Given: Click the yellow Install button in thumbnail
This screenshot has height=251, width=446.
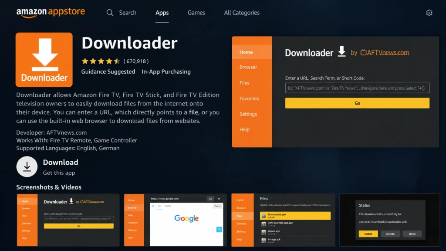Looking at the screenshot, I should click(x=368, y=234).
